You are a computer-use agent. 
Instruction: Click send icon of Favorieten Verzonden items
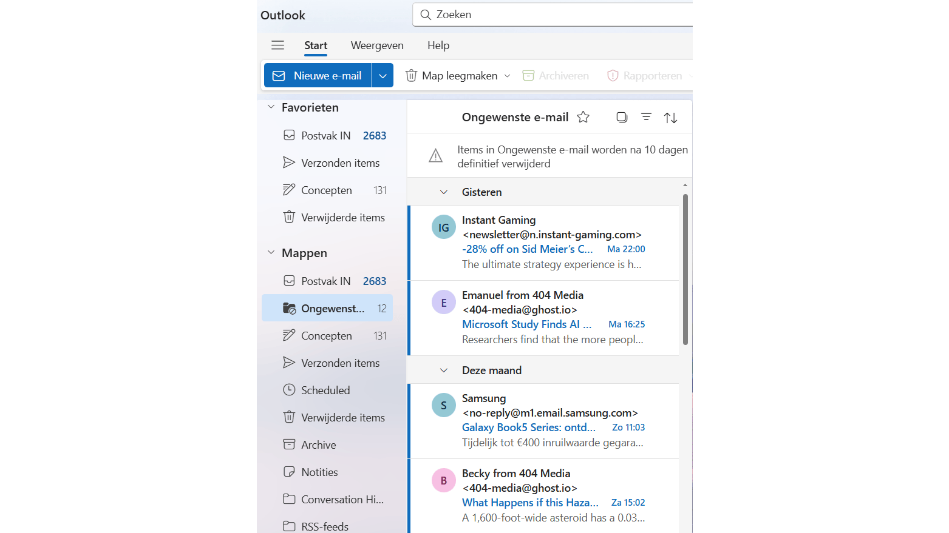289,163
